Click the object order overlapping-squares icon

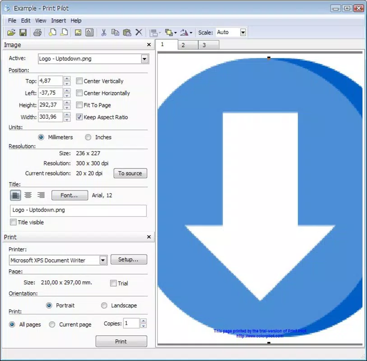169,32
